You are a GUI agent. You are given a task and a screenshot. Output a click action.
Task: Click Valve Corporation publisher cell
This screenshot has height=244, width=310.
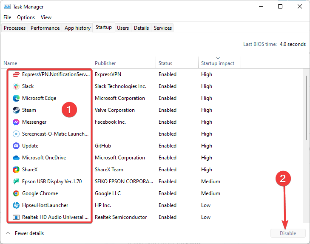pyautogui.click(x=115, y=110)
